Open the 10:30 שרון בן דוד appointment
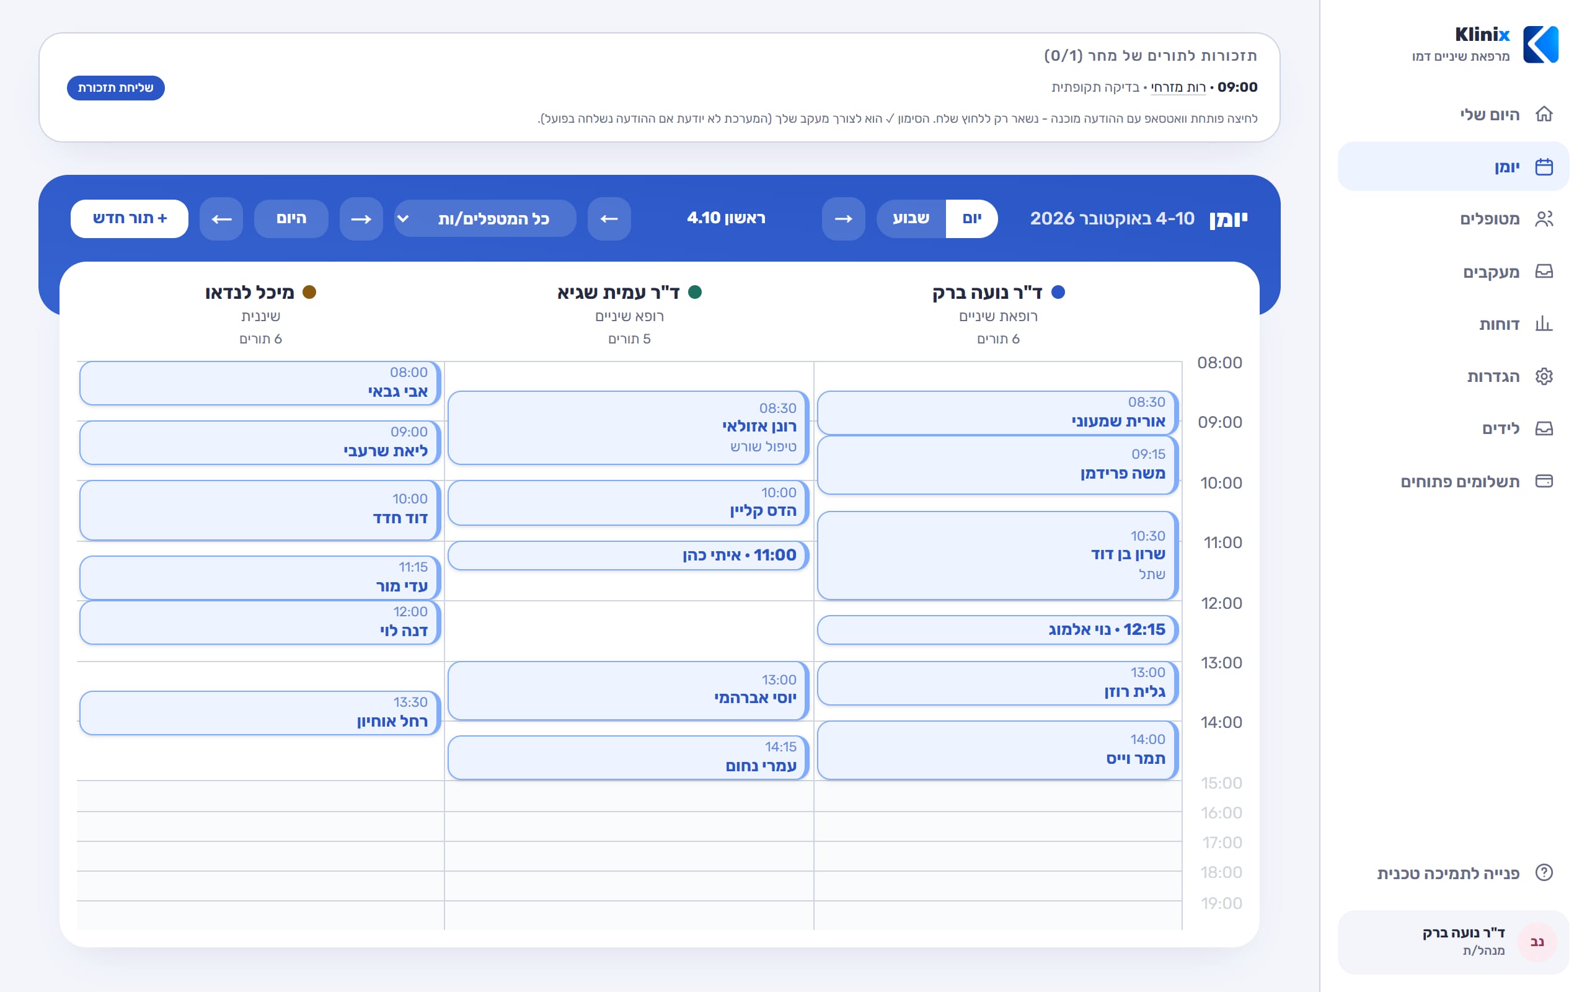This screenshot has height=992, width=1587. coord(997,556)
